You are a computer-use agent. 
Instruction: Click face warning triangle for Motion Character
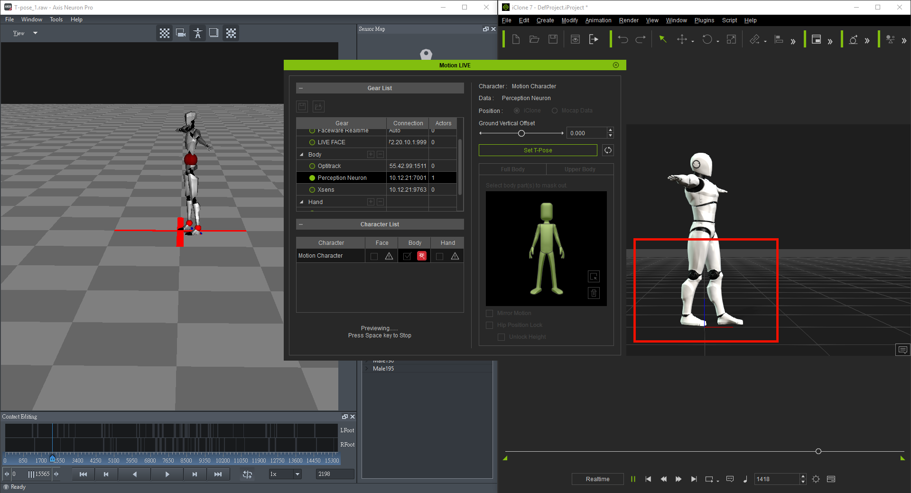389,256
